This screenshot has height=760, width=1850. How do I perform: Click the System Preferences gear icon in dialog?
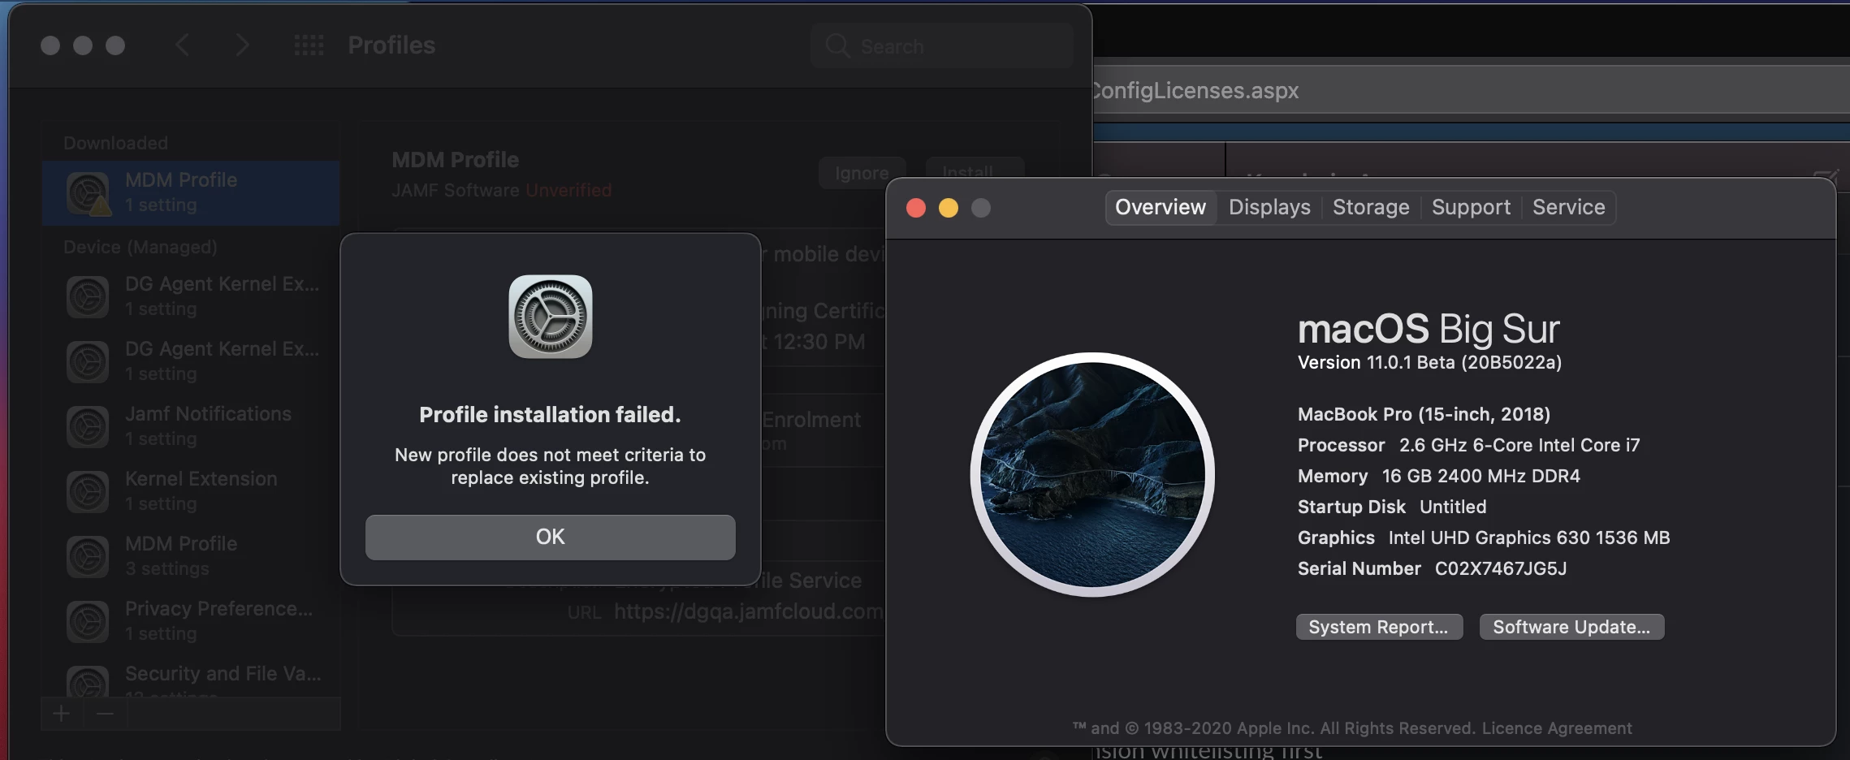pyautogui.click(x=550, y=317)
